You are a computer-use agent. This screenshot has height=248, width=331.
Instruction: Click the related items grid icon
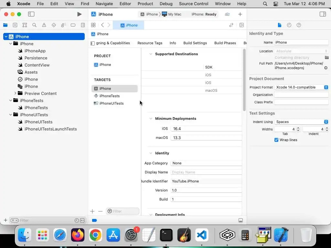[93, 25]
